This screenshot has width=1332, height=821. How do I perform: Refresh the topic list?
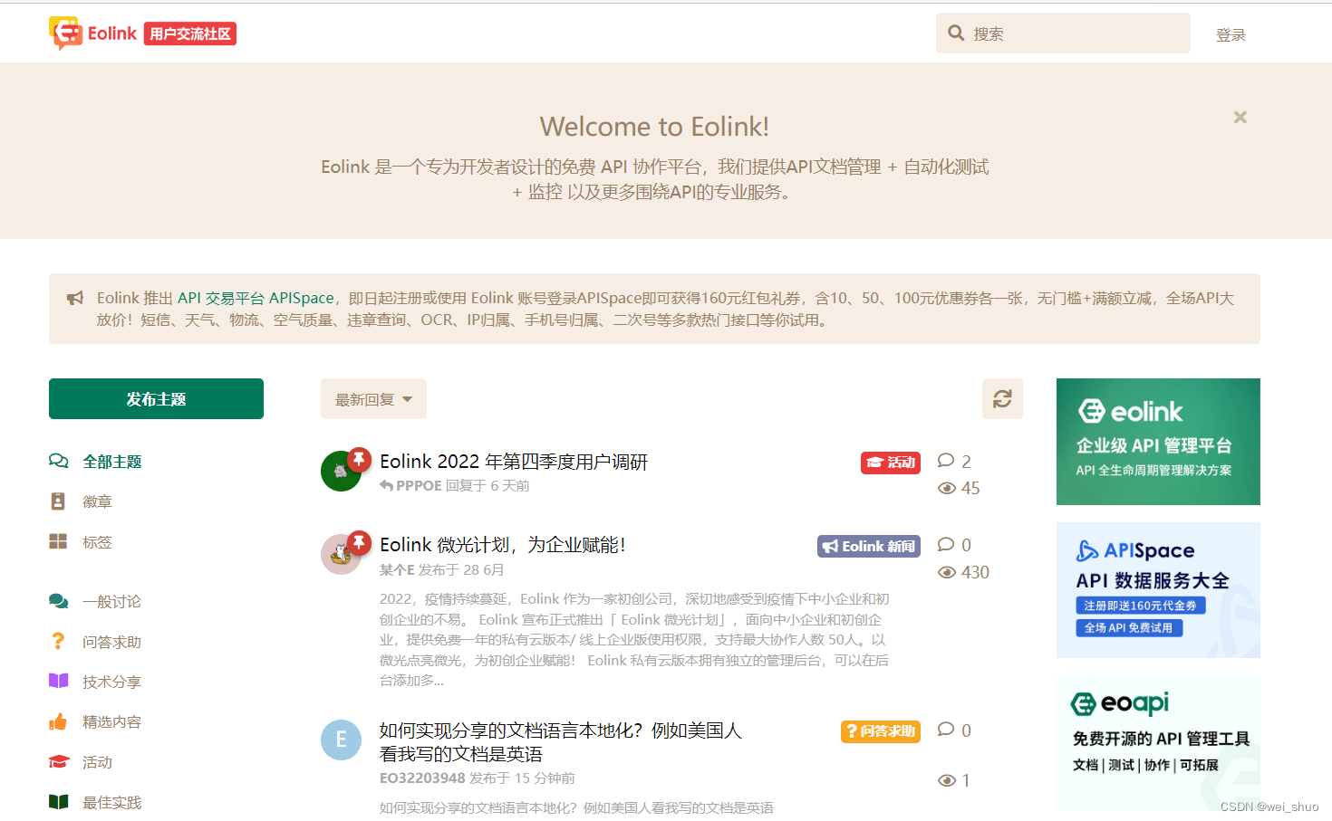click(x=1002, y=398)
